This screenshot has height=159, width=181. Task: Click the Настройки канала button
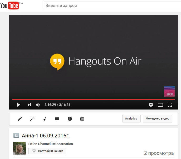click(47, 151)
